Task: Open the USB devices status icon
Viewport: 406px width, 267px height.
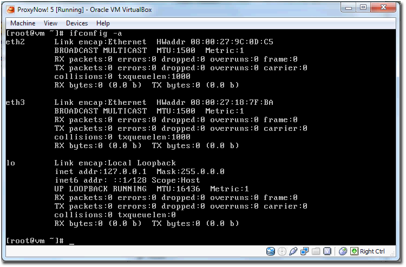Action: coord(293,251)
